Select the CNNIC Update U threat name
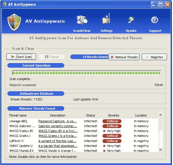Viewport: 173px width, 165px height. [21, 146]
